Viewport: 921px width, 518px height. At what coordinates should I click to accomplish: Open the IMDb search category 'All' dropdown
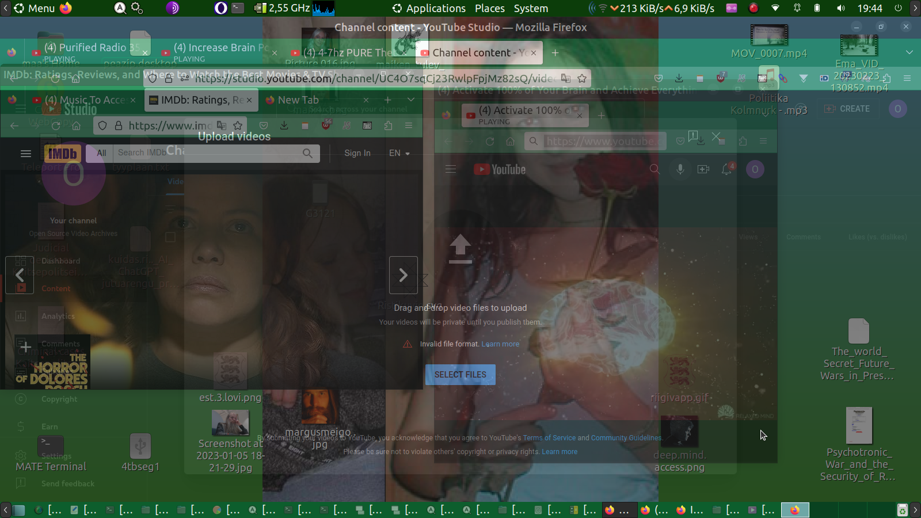point(101,153)
